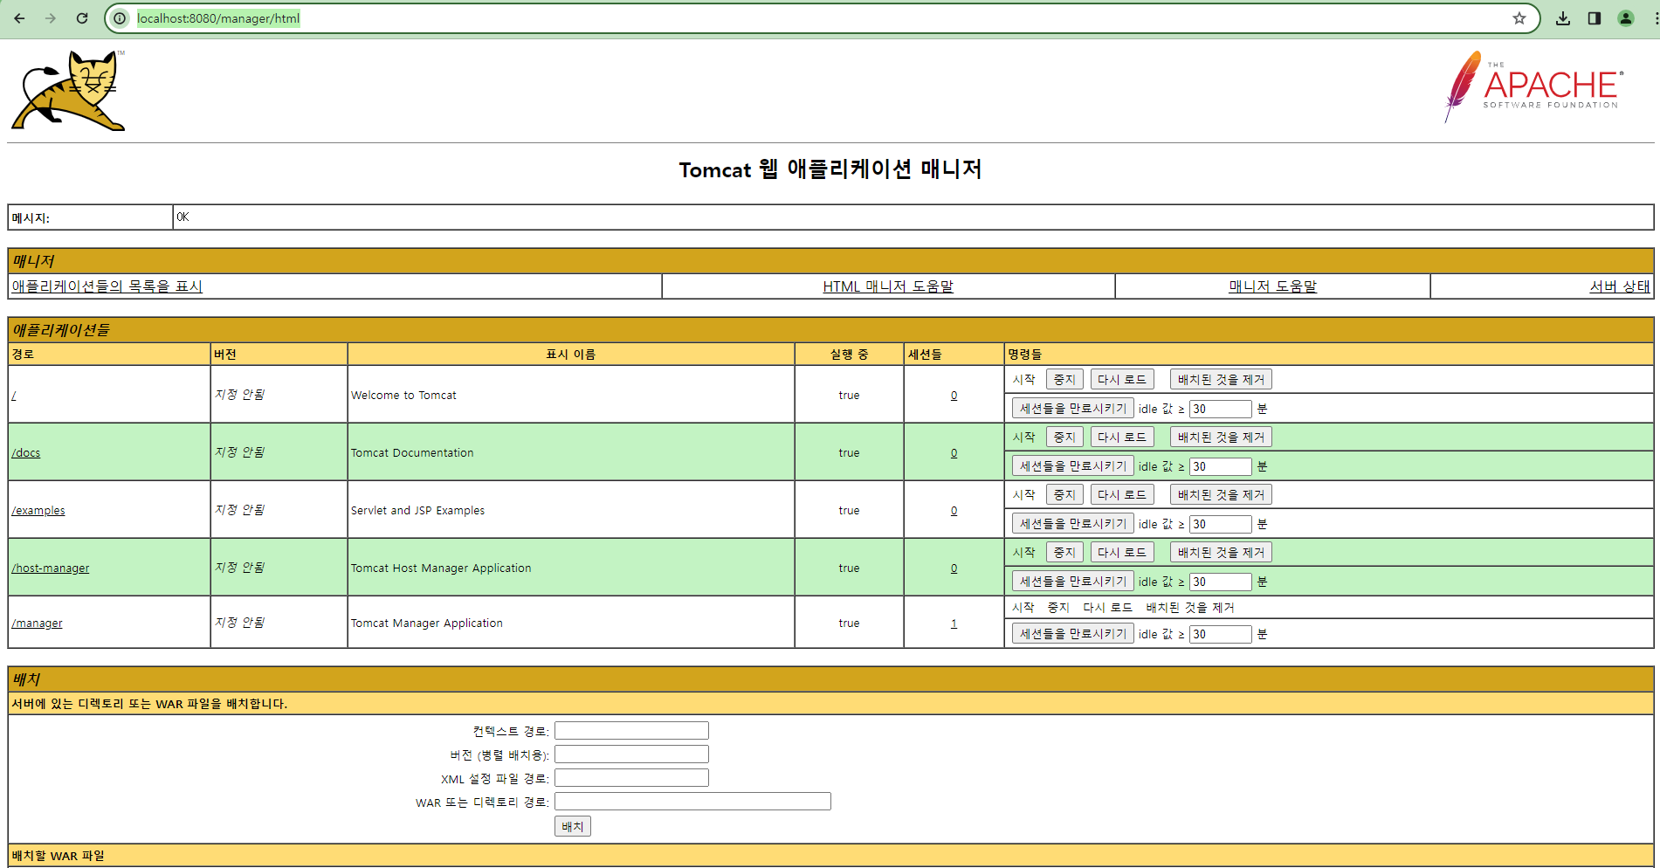Image resolution: width=1660 pixels, height=868 pixels.
Task: Click 세션들을 만료시키기 for Tomcat Host Manager Application
Action: pyautogui.click(x=1073, y=582)
